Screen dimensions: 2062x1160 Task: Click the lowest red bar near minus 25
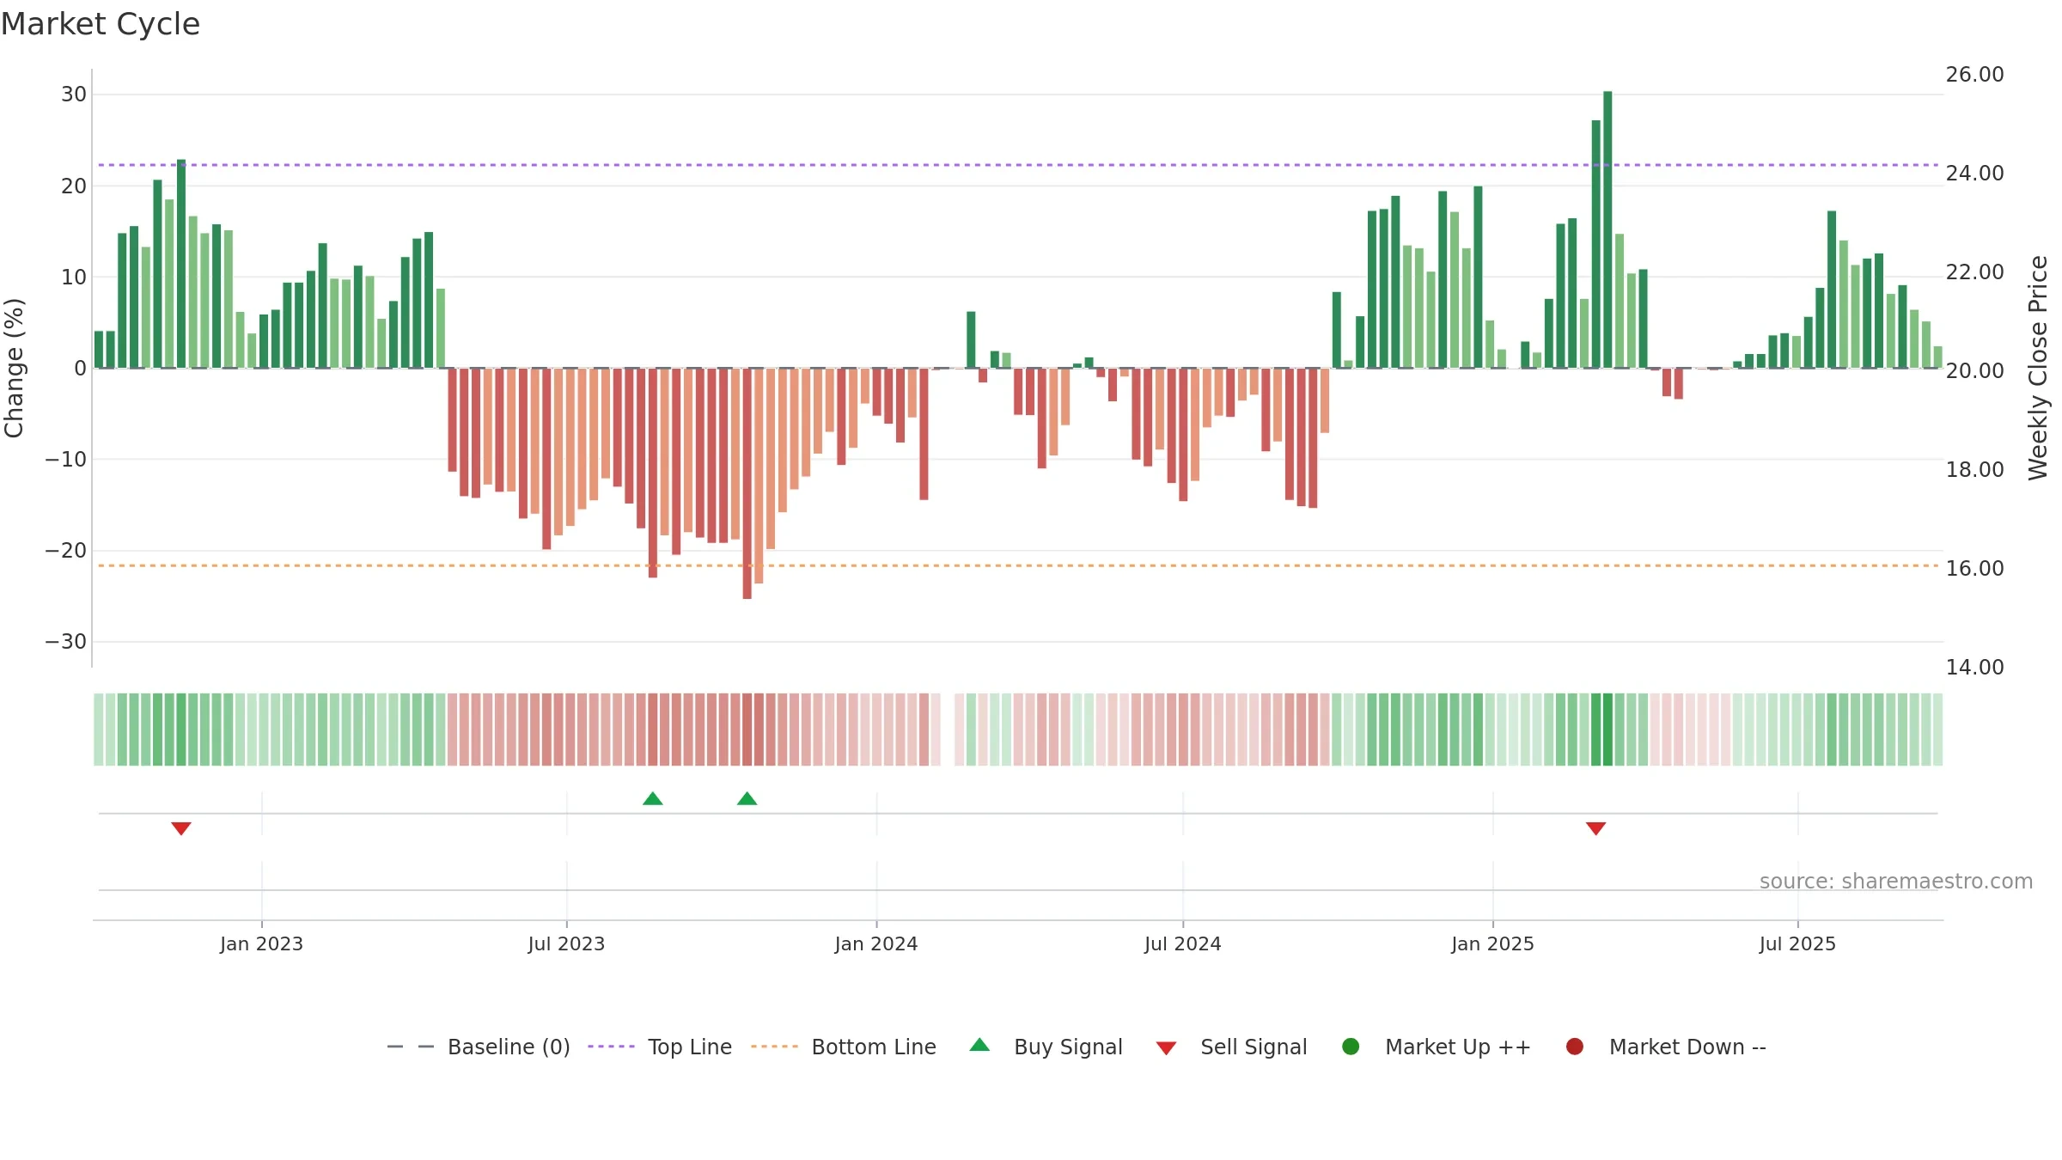tap(747, 484)
